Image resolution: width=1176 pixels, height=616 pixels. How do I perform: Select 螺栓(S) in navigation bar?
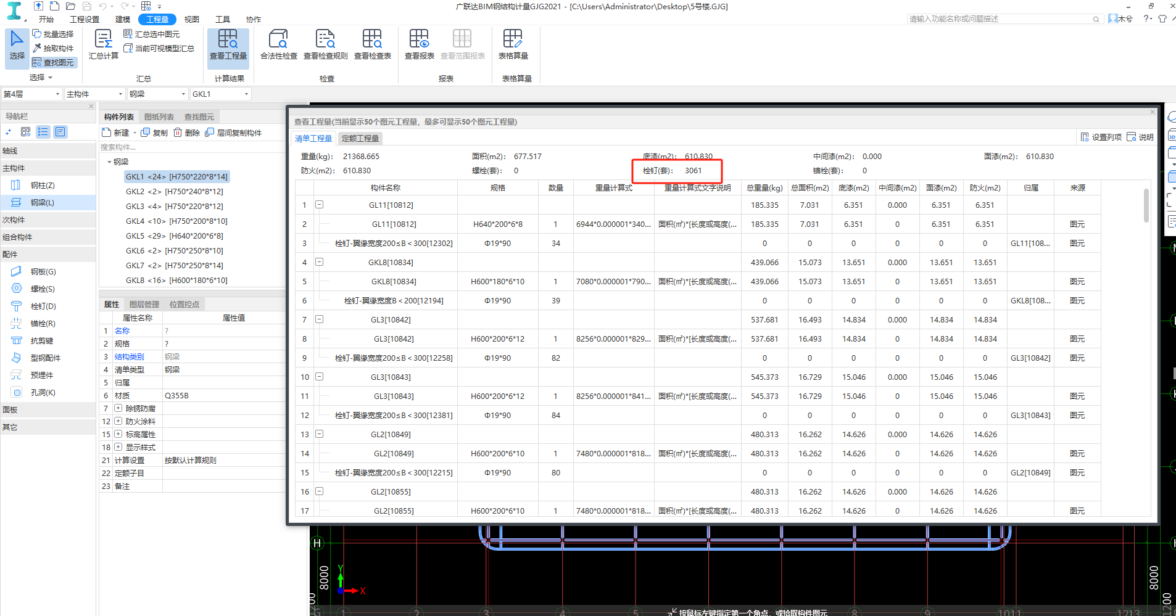[43, 289]
